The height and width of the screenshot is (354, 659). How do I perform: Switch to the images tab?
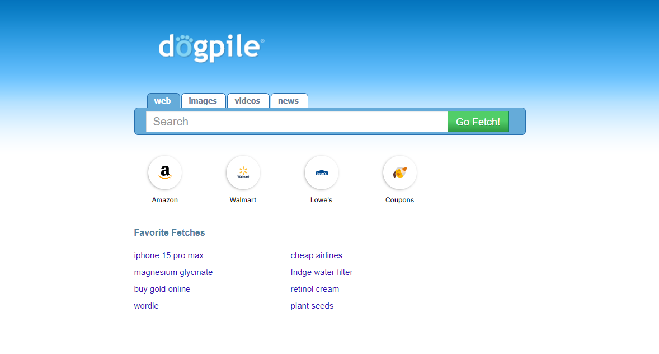203,101
